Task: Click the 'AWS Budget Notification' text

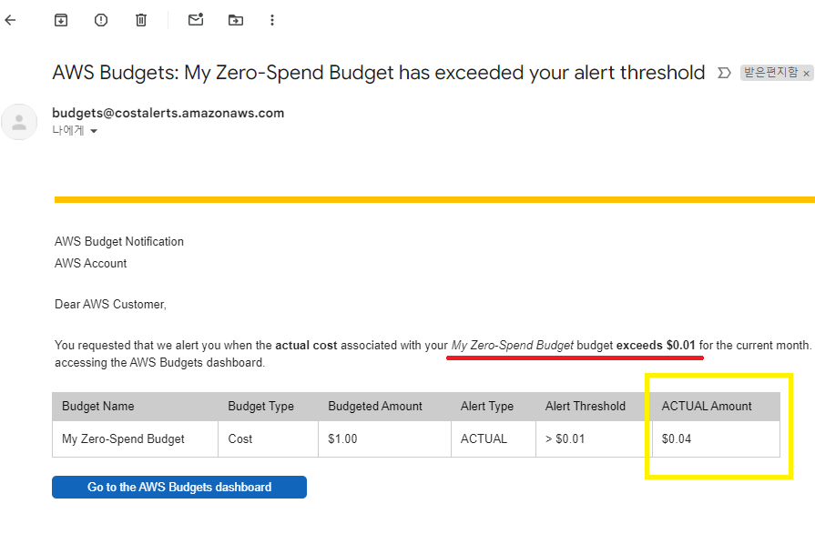Action: [119, 242]
